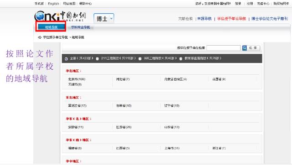
Task: Select 浙江省(7) region
Action: pyautogui.click(x=219, y=148)
